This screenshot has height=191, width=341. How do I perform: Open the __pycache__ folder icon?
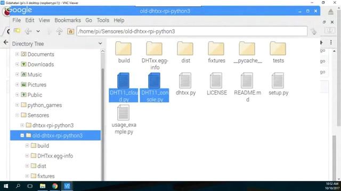tap(247, 48)
